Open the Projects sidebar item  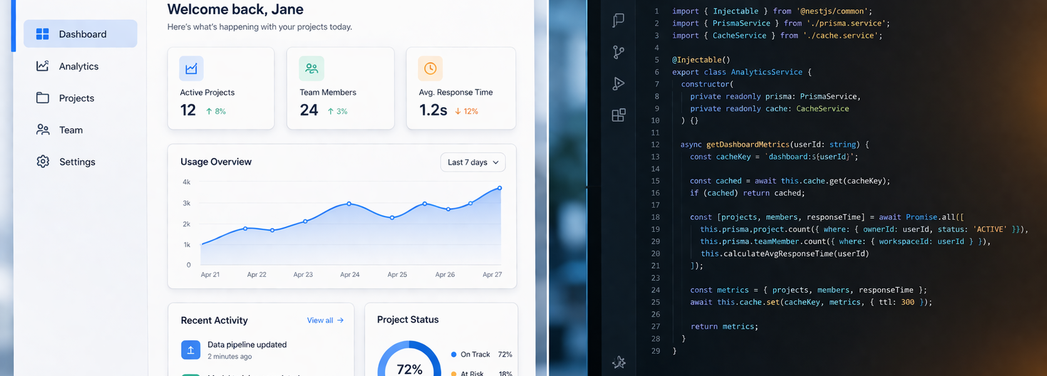coord(76,98)
